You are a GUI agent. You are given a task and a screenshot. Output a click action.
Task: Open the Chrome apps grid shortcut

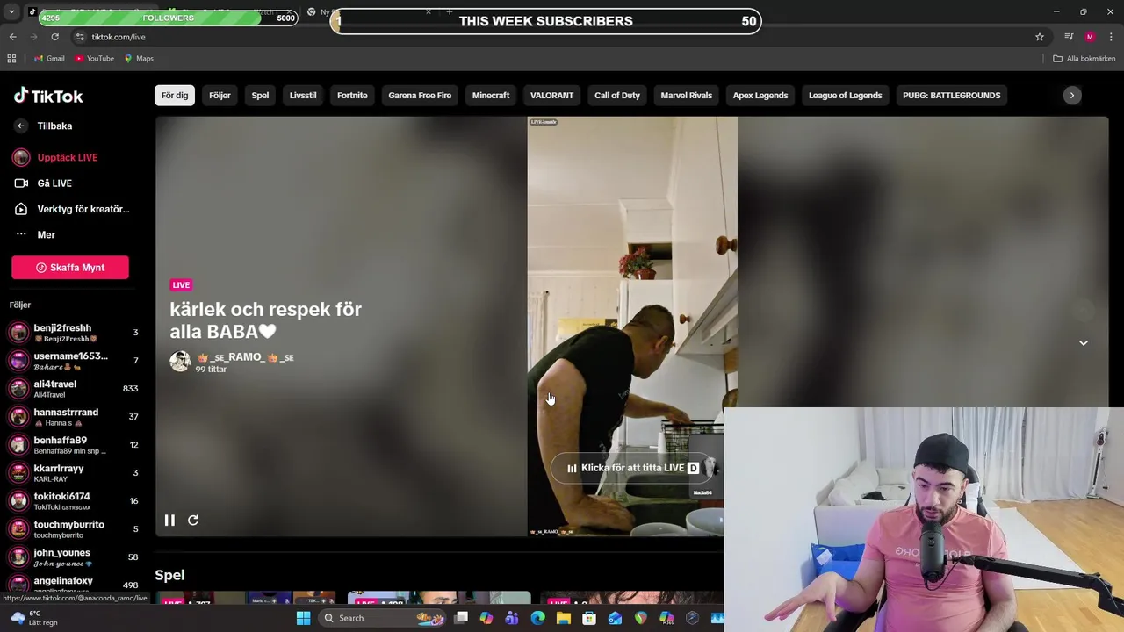click(11, 59)
